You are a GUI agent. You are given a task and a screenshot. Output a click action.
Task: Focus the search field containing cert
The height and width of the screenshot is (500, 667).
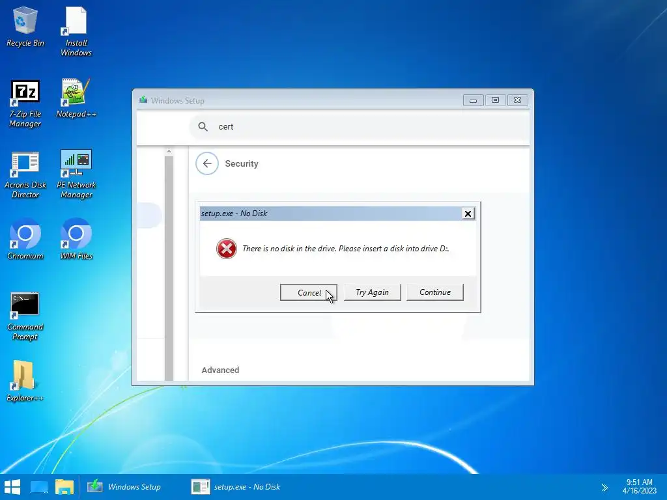[360, 127]
